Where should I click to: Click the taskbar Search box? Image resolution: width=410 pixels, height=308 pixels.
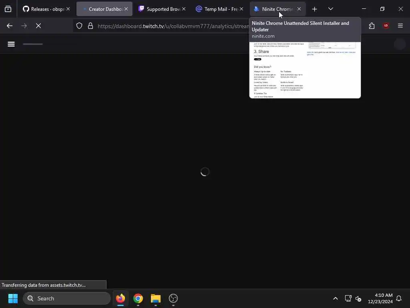[x=67, y=298]
